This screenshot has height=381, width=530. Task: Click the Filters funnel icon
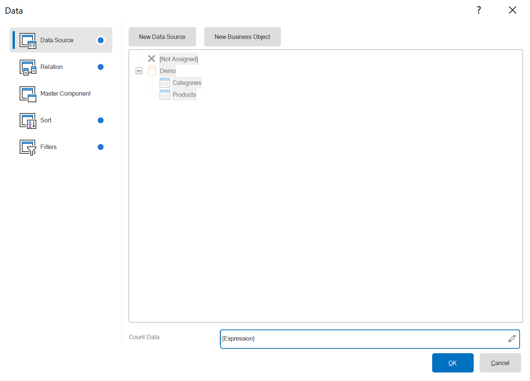28,148
